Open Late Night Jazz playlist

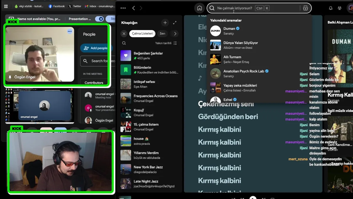[x=149, y=184]
